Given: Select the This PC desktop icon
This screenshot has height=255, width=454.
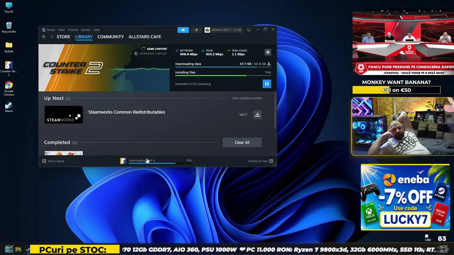Looking at the screenshot, I should click(x=9, y=8).
